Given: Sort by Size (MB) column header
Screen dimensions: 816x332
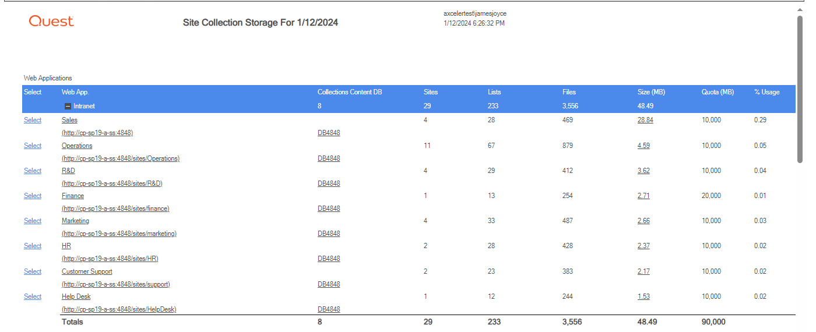Looking at the screenshot, I should click(x=651, y=92).
